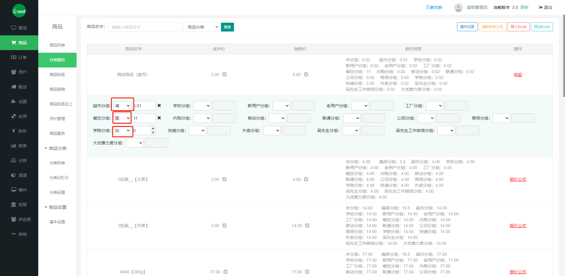The image size is (565, 276).
Task: Open the 万象优鲜 logo in the sidebar
Action: point(19,11)
